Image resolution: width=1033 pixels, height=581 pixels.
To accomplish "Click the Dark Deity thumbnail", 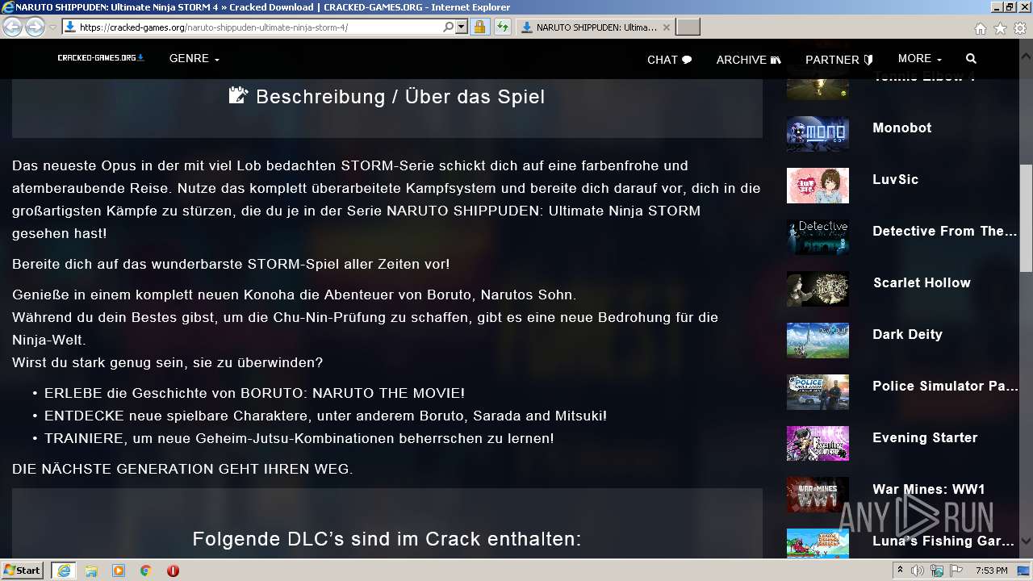I will click(x=818, y=340).
